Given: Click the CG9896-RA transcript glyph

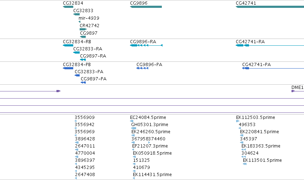Looking at the screenshot, I should point(146,45).
